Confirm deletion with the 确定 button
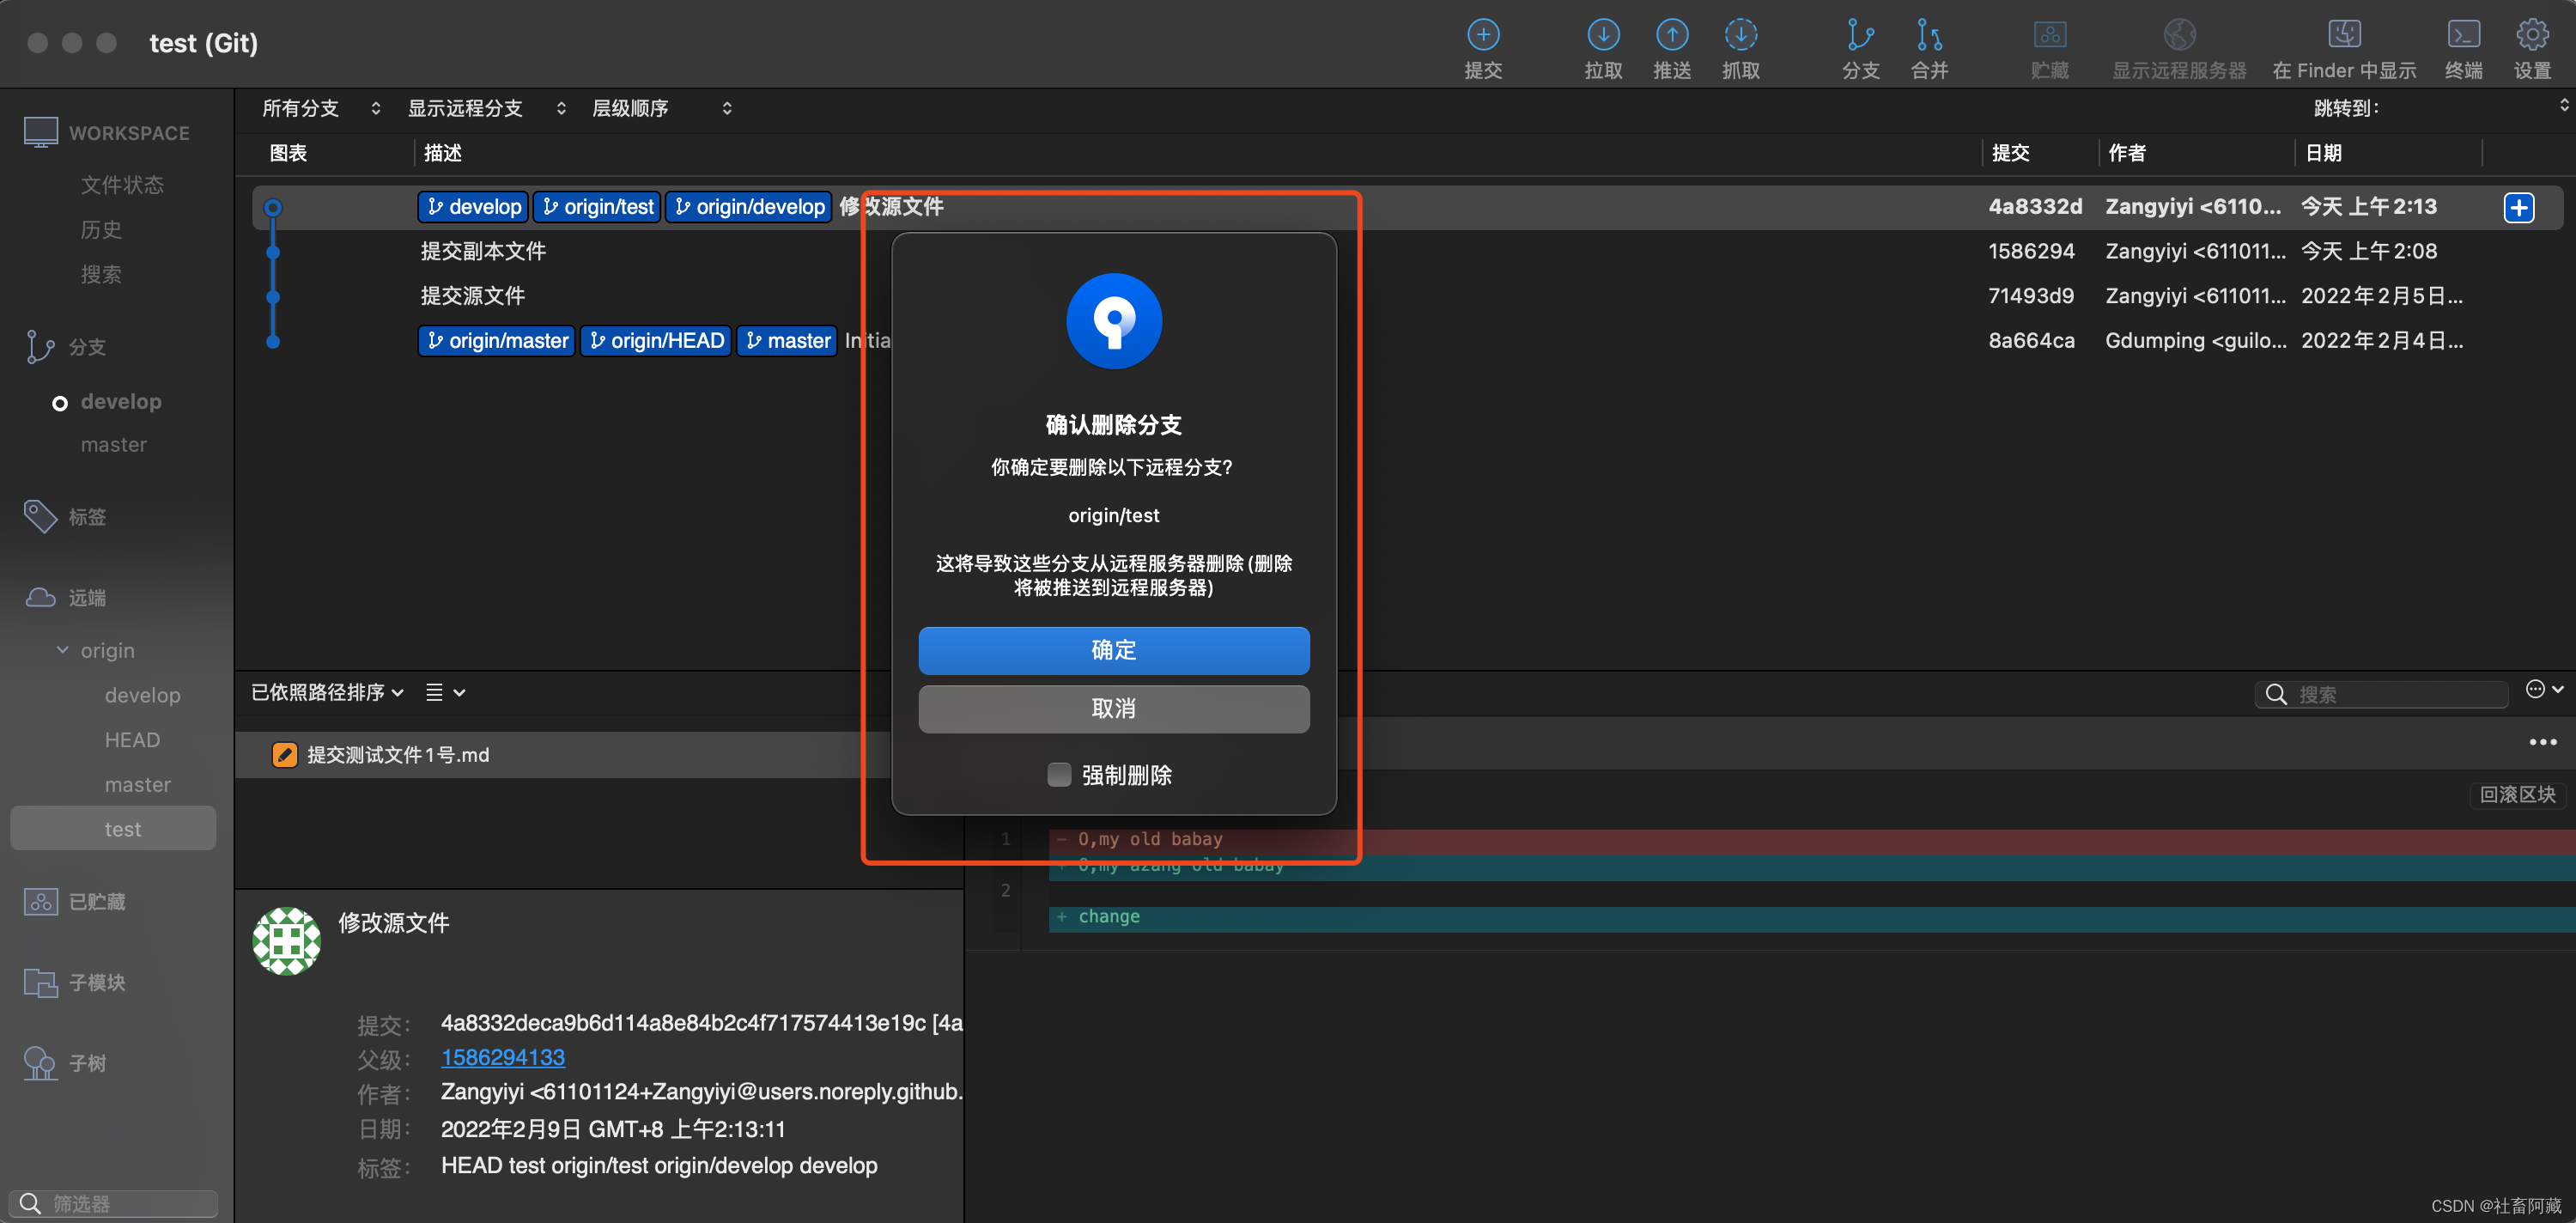2576x1223 pixels. [1113, 650]
